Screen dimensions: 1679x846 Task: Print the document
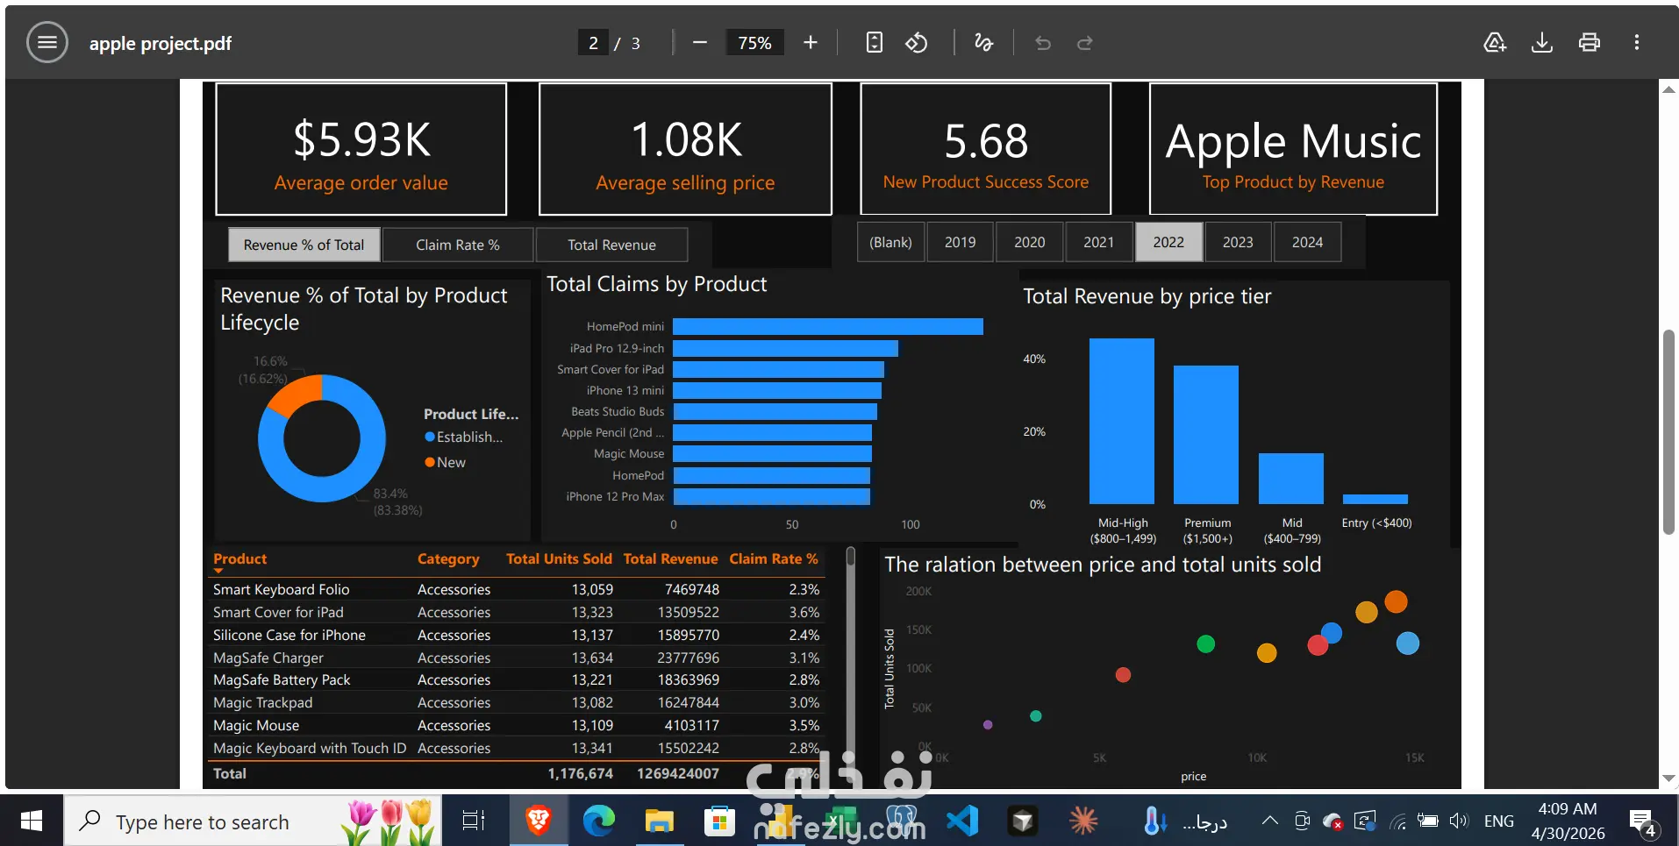[1590, 43]
